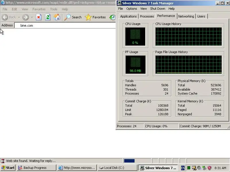Click the History icon on the browser toolbar
The height and width of the screenshot is (172, 230).
click(112, 17)
